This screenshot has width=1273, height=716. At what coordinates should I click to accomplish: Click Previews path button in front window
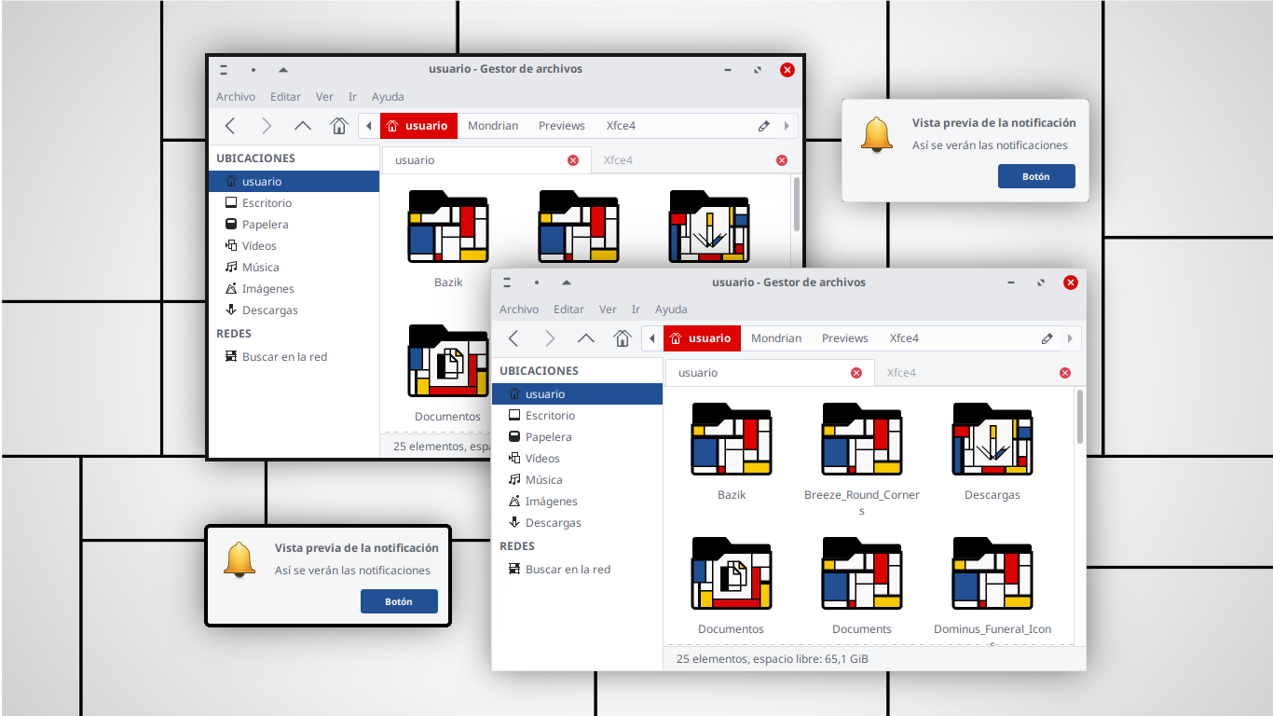tap(845, 338)
